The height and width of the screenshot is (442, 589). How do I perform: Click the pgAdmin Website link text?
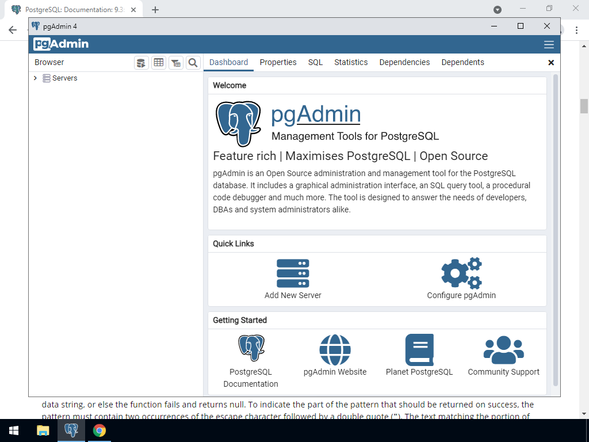tap(335, 372)
